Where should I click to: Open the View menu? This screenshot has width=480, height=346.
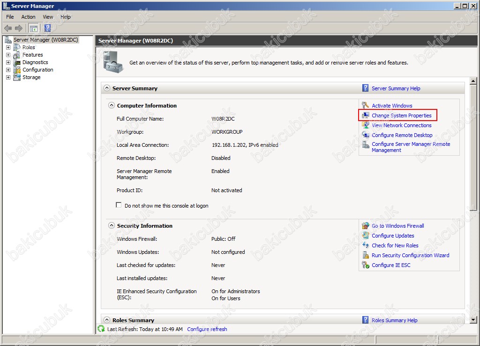tap(48, 17)
